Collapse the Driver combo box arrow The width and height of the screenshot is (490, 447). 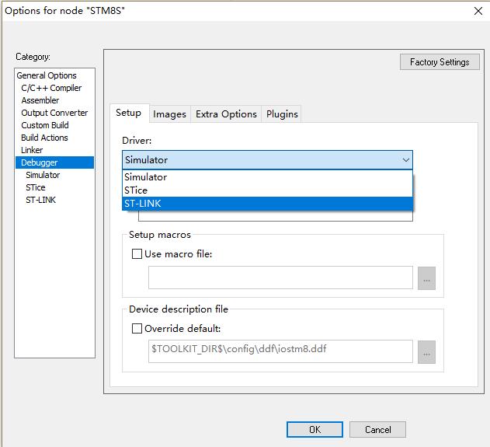405,160
